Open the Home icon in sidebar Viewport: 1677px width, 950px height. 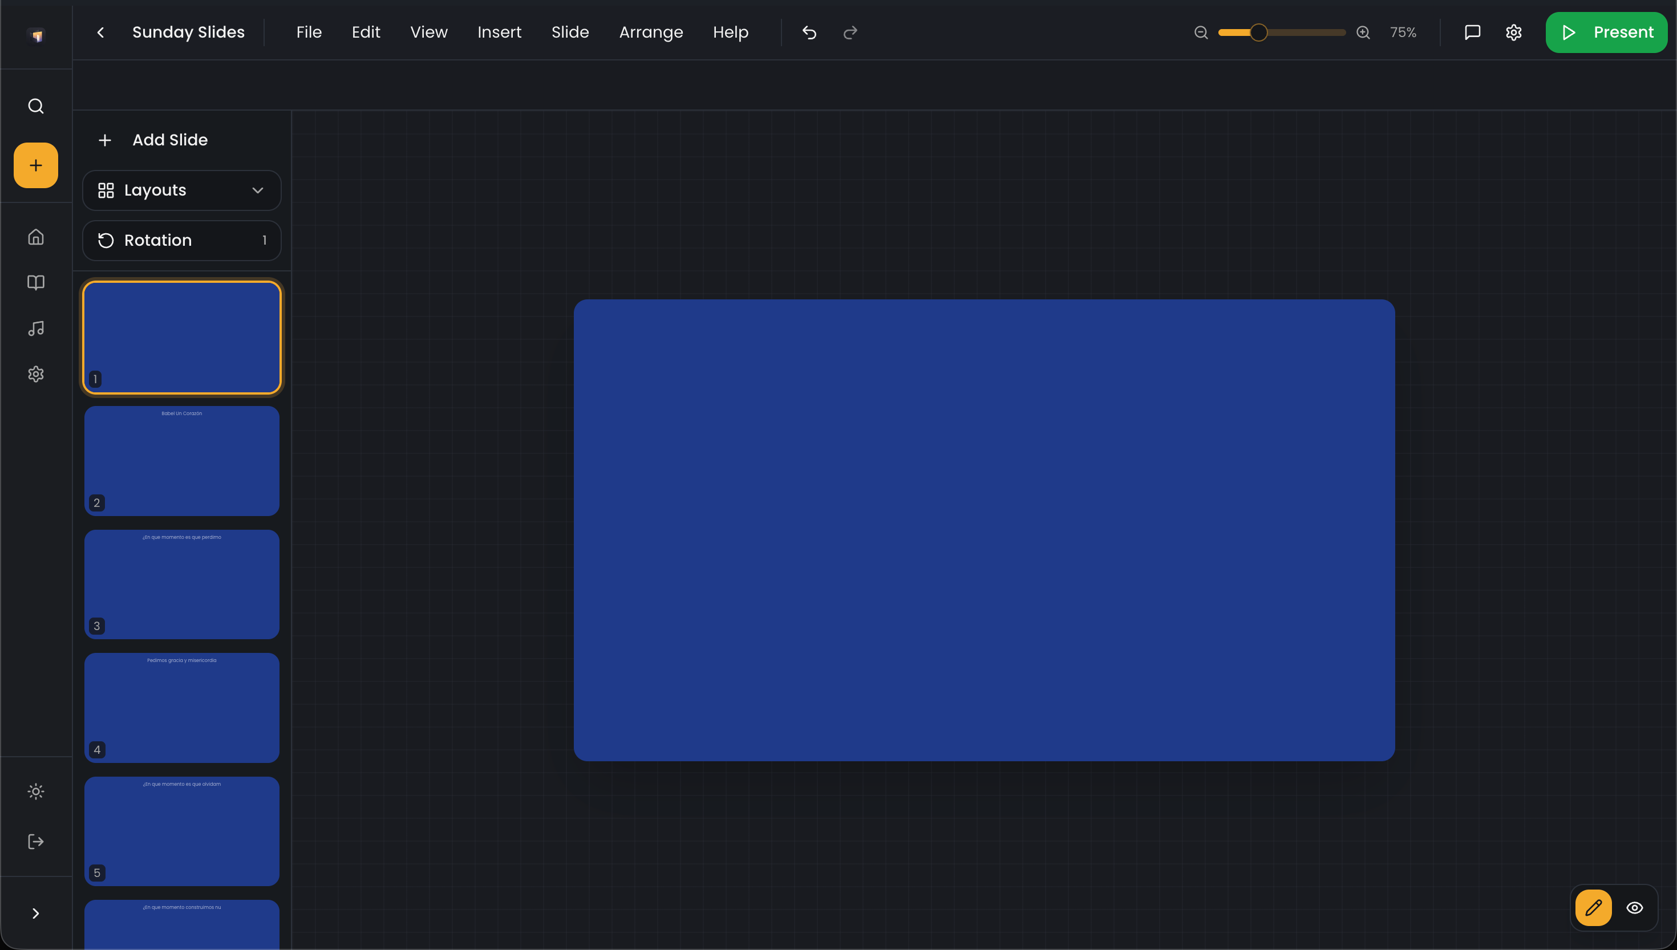[36, 237]
